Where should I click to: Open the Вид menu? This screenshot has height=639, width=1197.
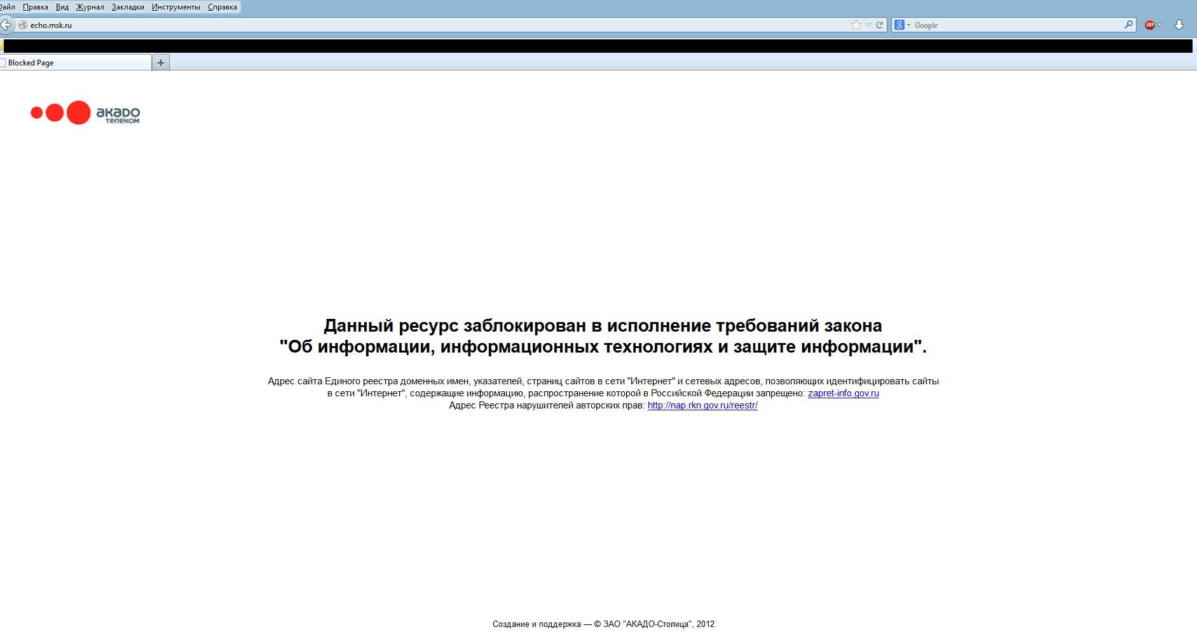click(62, 7)
